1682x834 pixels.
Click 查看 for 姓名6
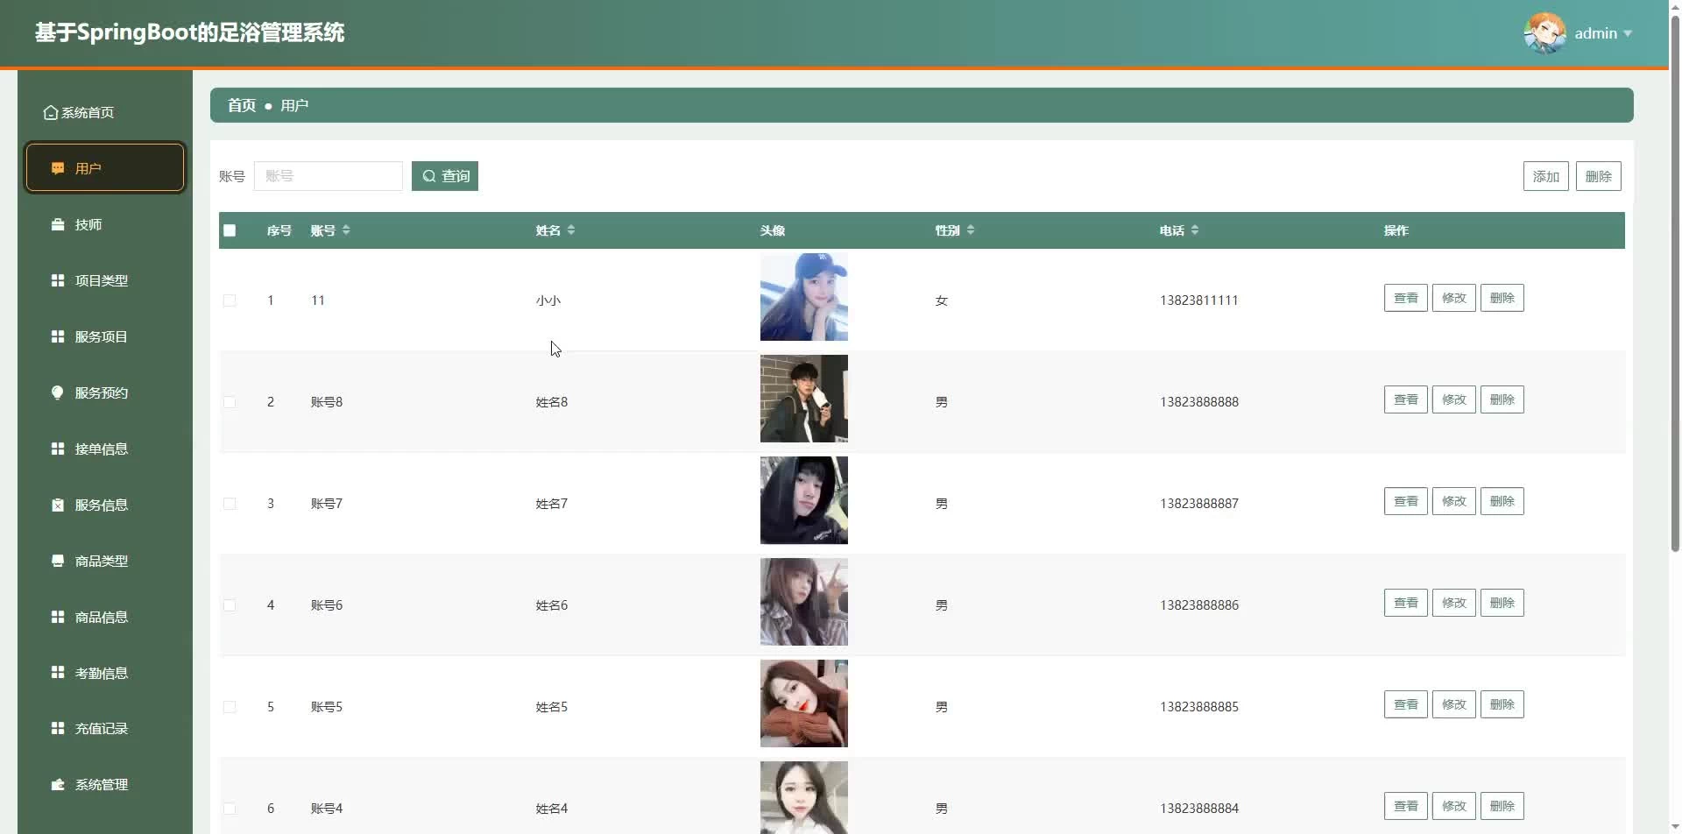1405,603
